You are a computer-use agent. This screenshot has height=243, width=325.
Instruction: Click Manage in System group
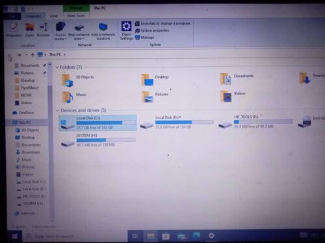(x=144, y=38)
